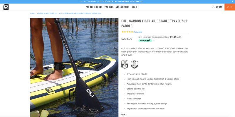Click the 60 Days Money Back badge

pos(135,64)
